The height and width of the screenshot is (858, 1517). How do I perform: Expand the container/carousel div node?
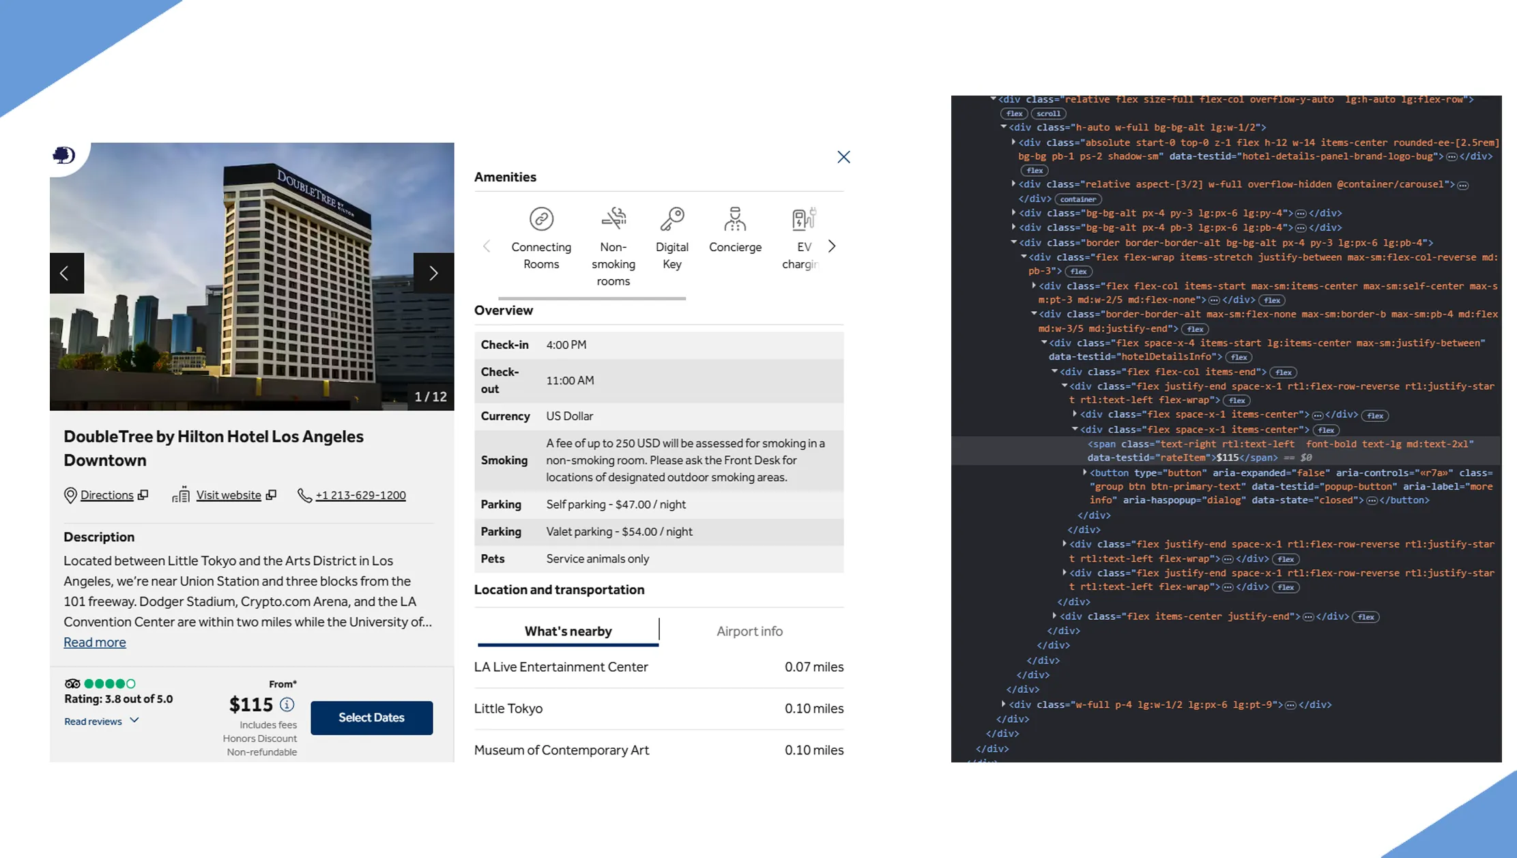point(1013,184)
